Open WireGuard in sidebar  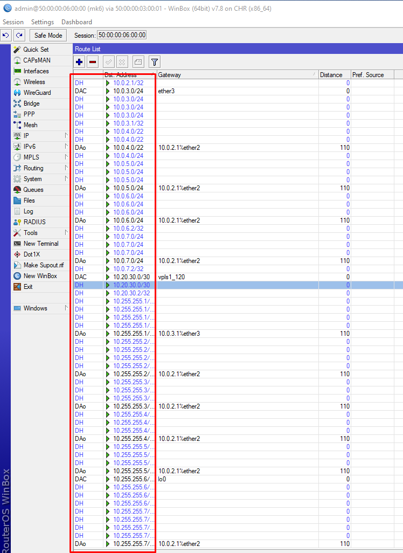pyautogui.click(x=40, y=92)
